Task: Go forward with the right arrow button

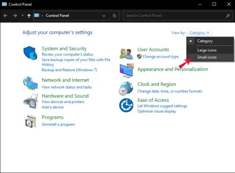Action: point(15,15)
